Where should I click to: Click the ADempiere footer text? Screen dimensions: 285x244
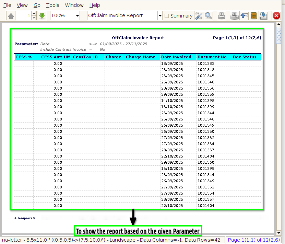25,218
